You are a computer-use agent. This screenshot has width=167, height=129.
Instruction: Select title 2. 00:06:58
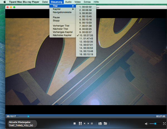86,10
